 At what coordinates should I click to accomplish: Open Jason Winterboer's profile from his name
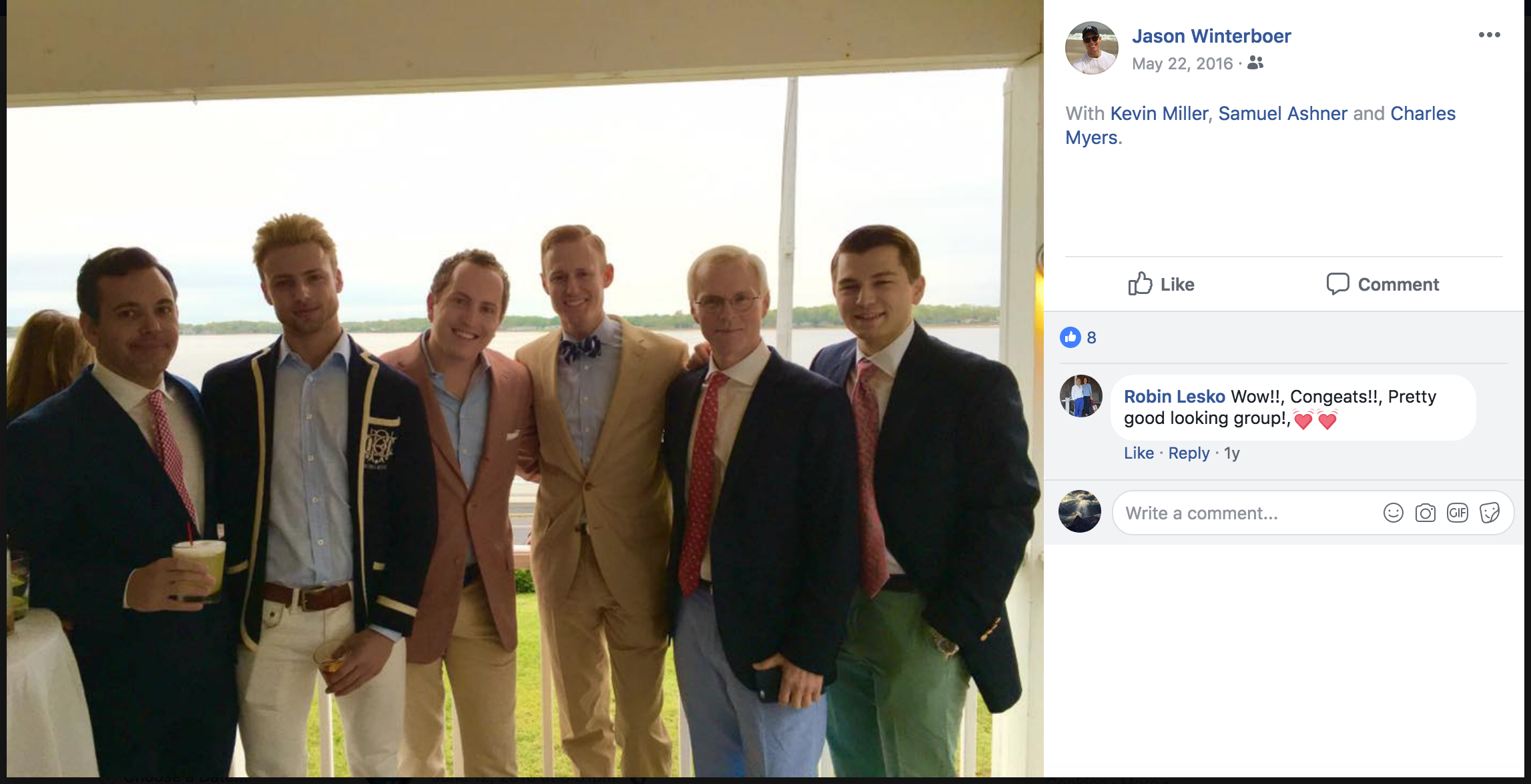point(1211,36)
